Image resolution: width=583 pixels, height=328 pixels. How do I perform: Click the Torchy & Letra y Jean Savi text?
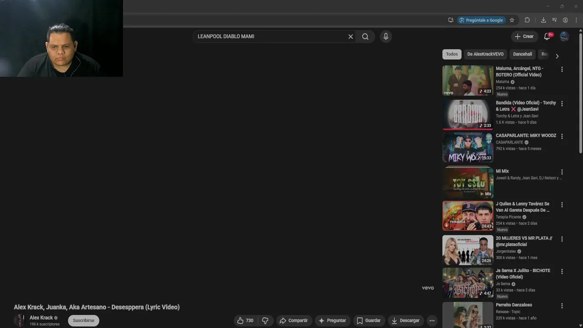(517, 116)
